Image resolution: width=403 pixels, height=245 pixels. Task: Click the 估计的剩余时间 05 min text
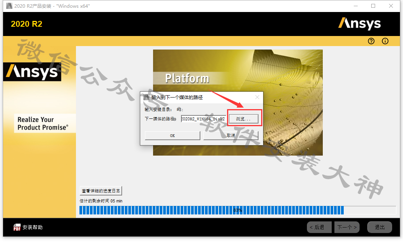(101, 201)
